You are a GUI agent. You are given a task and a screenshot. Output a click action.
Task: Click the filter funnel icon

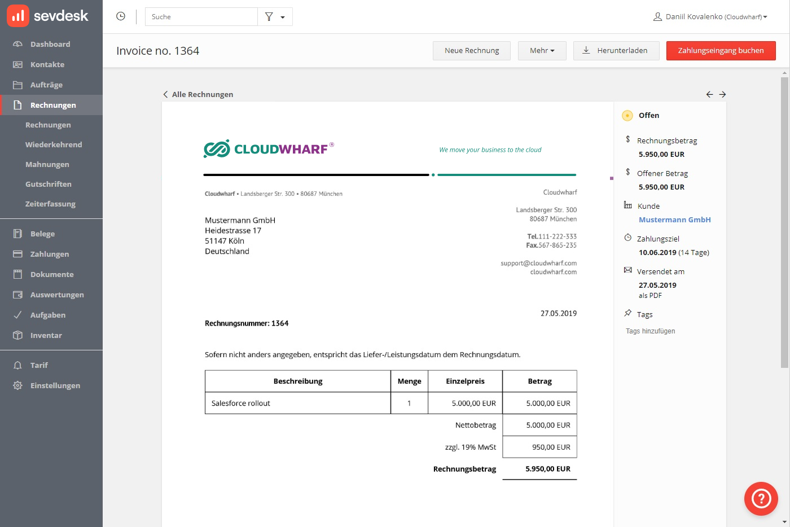tap(269, 17)
